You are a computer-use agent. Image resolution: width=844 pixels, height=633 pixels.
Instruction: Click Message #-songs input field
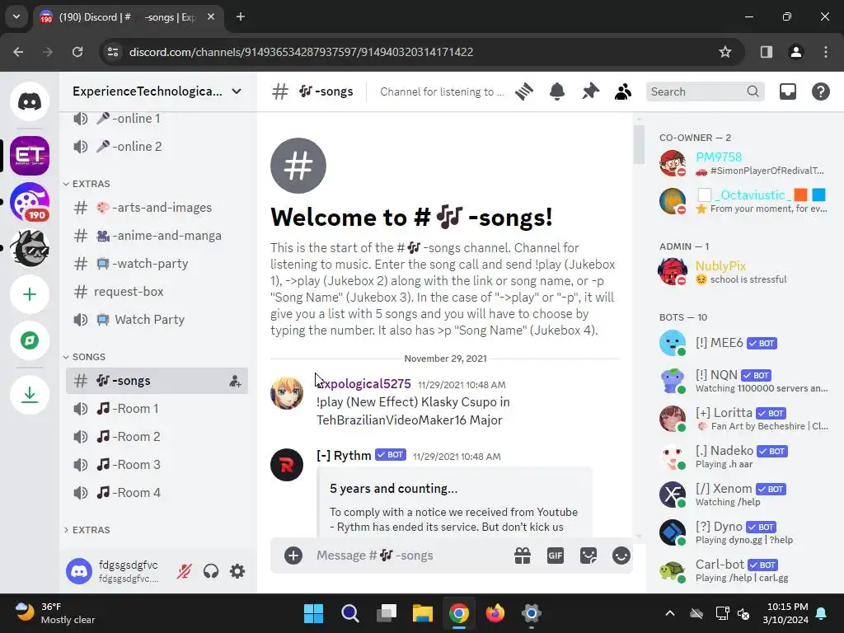[409, 556]
